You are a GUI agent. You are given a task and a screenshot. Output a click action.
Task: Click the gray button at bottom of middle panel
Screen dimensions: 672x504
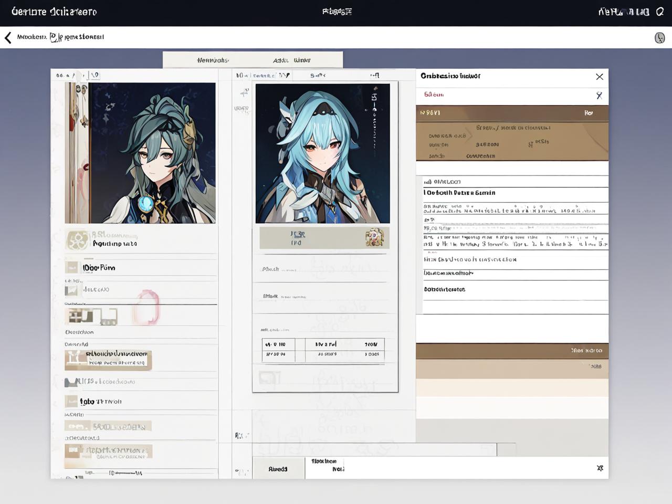(x=278, y=468)
